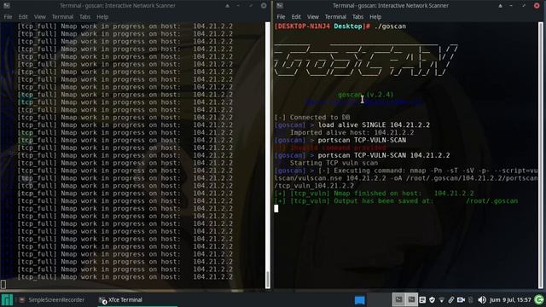Open the clock showing Jum 9 Jul, 15:57
546x307 pixels.
[x=510, y=299]
